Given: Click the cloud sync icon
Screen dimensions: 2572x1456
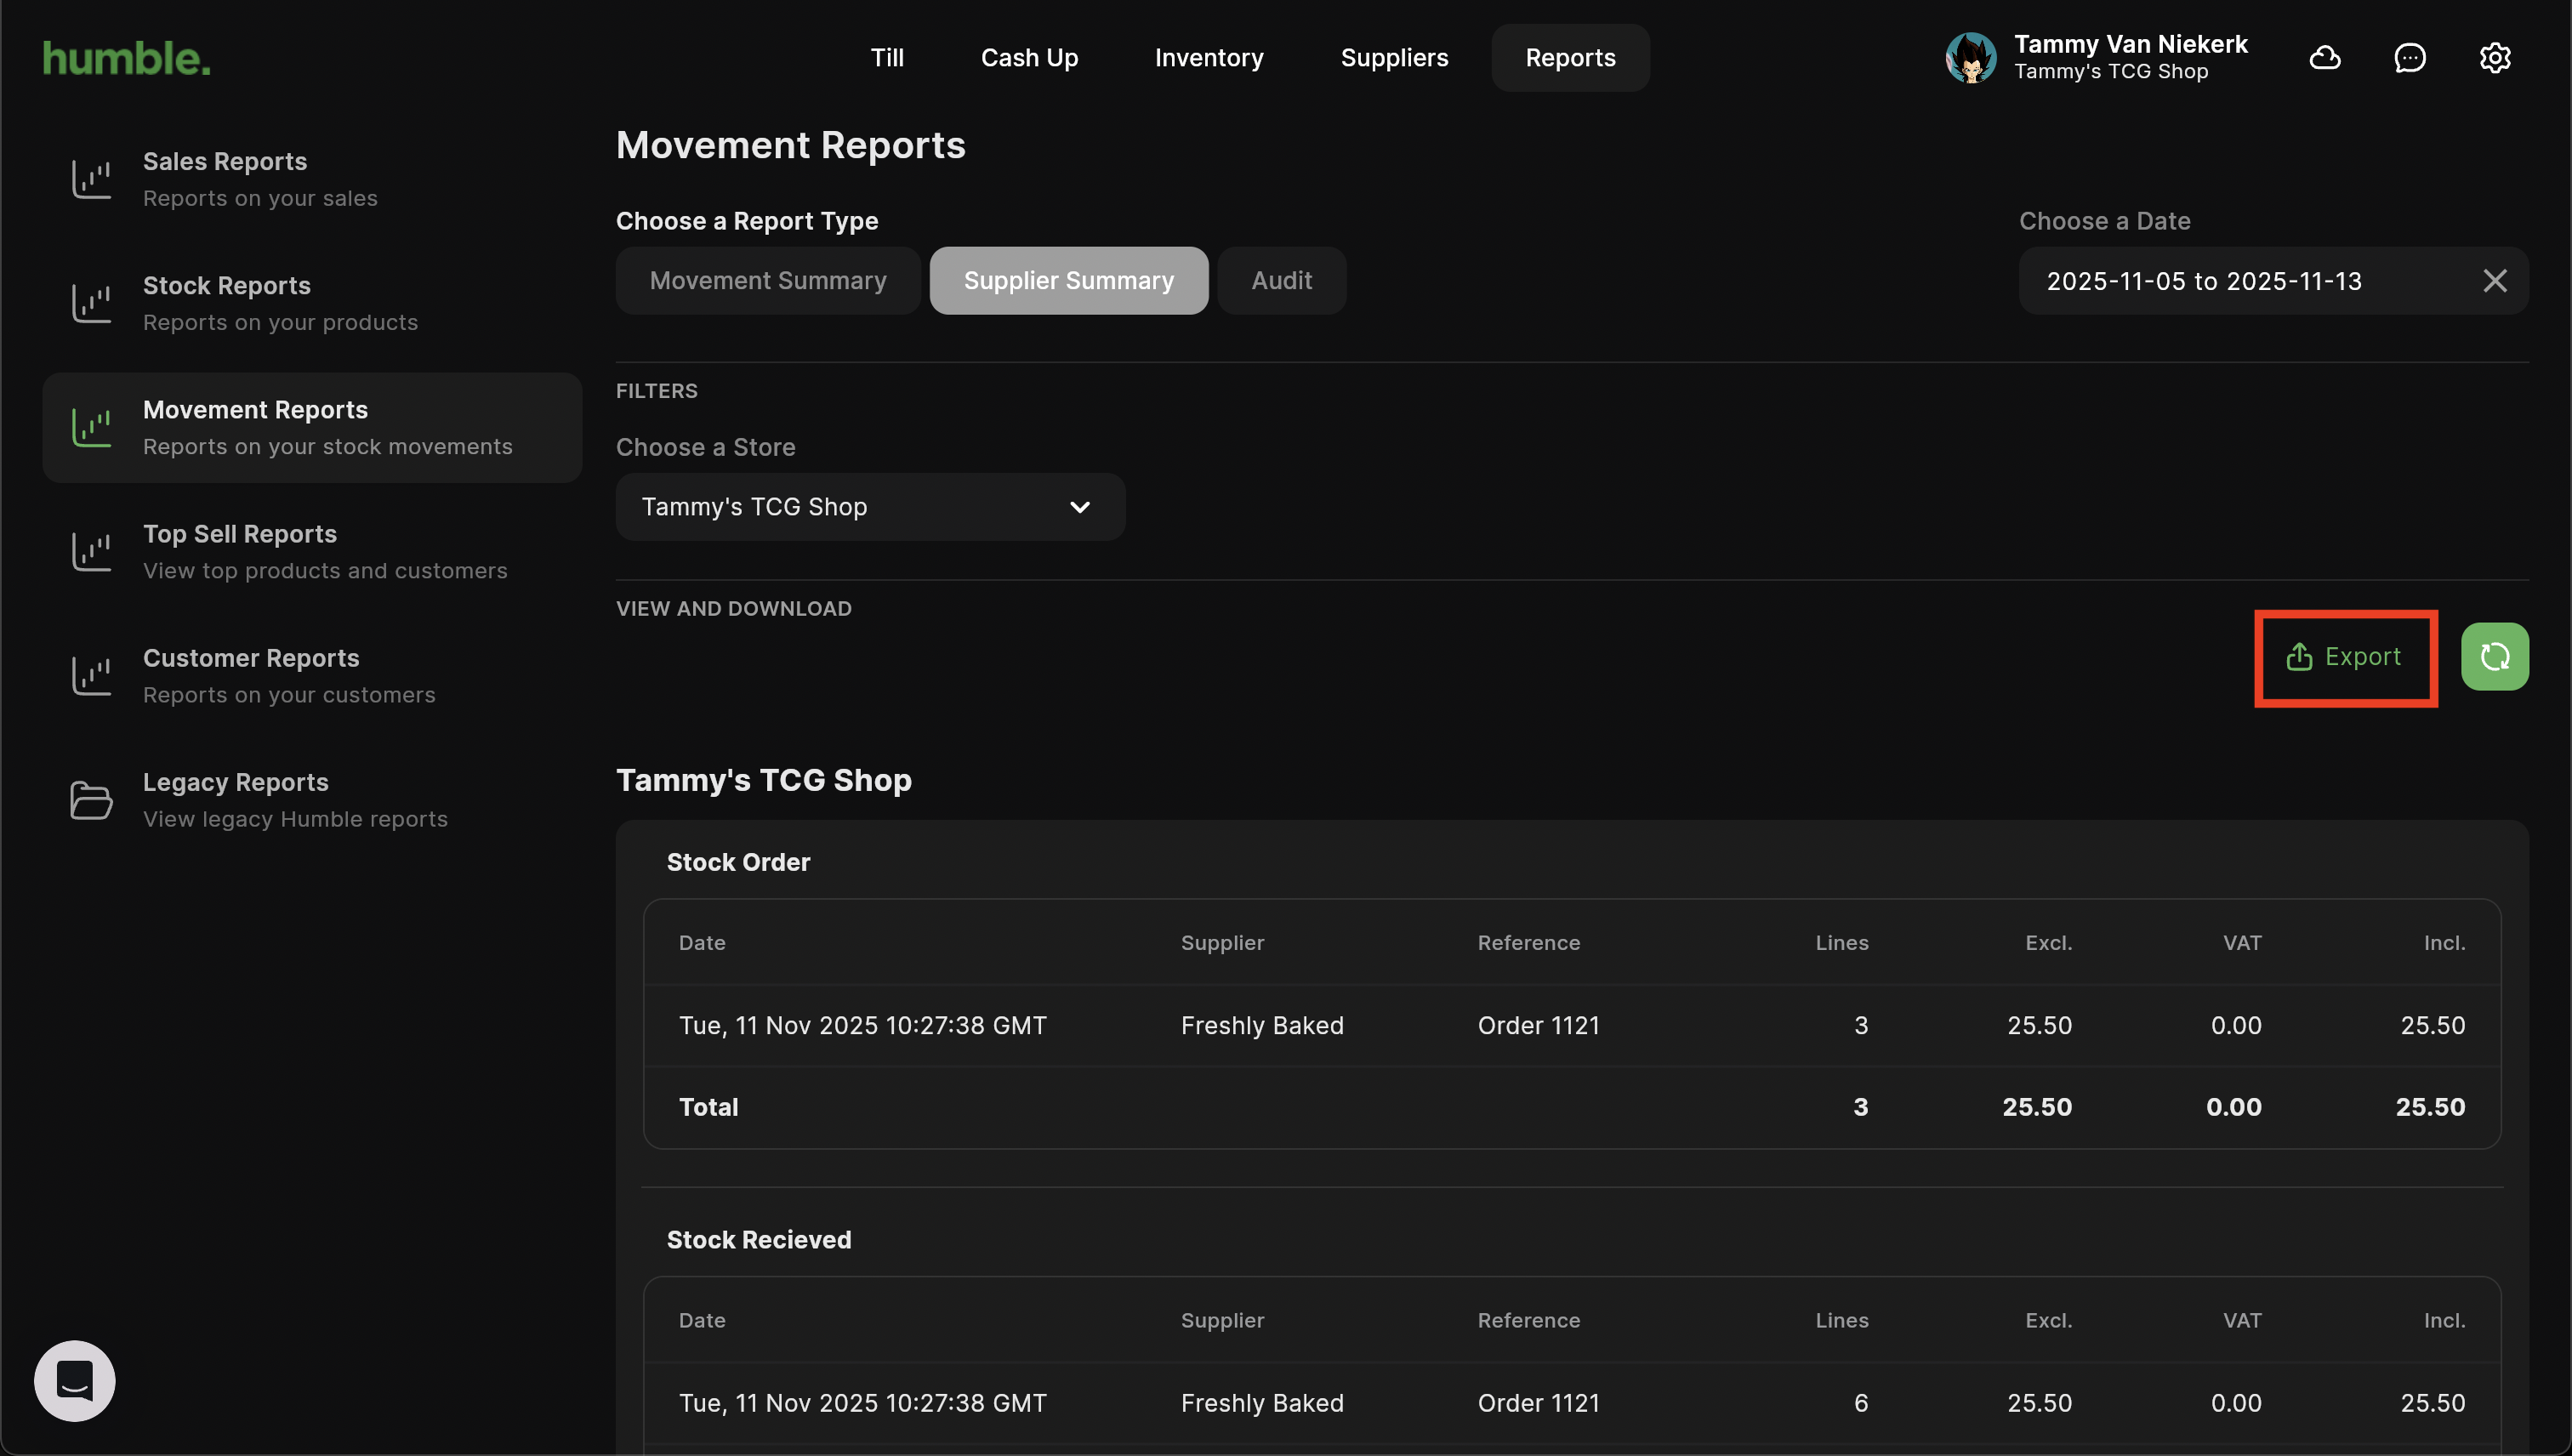Looking at the screenshot, I should pyautogui.click(x=2325, y=58).
